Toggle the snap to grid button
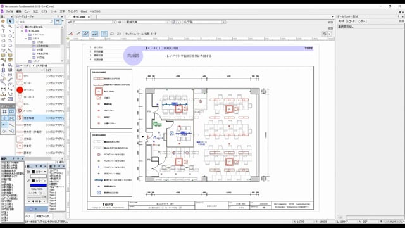The width and height of the screenshot is (405, 228). click(x=4, y=111)
